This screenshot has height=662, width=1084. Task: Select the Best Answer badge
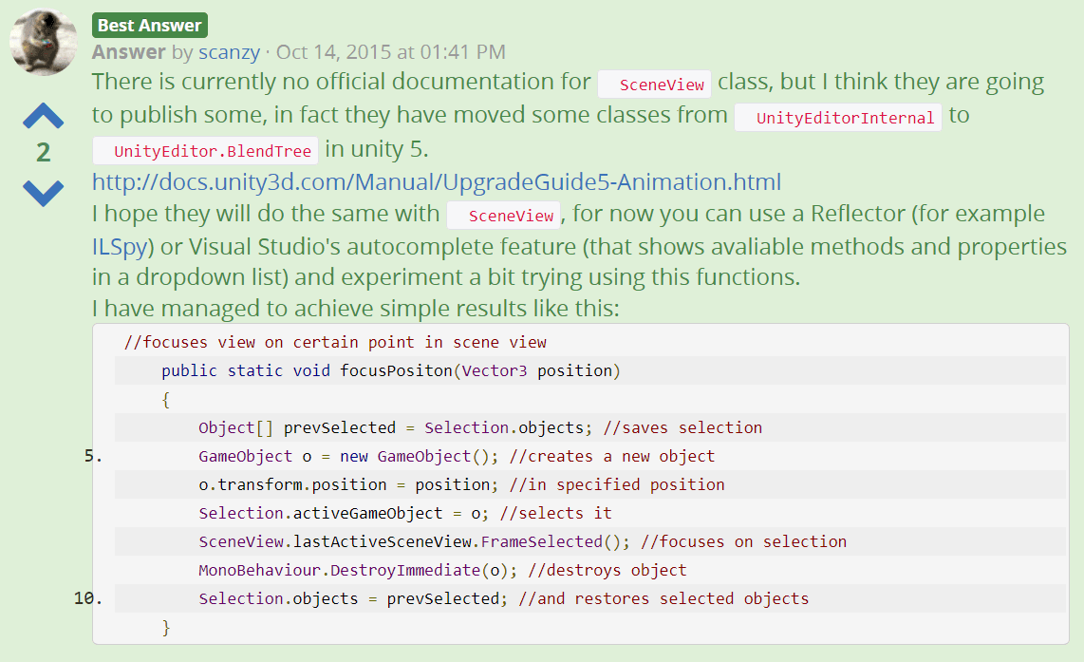click(x=149, y=25)
